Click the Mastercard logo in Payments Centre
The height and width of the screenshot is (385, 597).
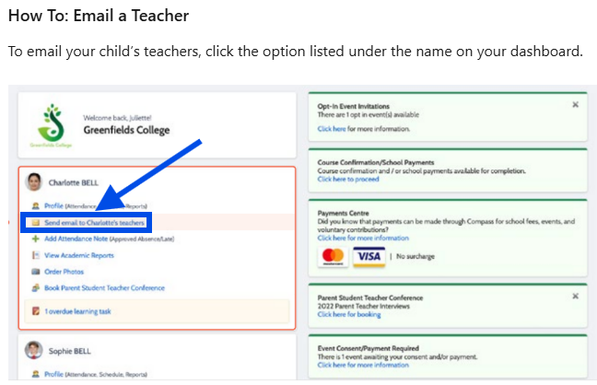[331, 256]
